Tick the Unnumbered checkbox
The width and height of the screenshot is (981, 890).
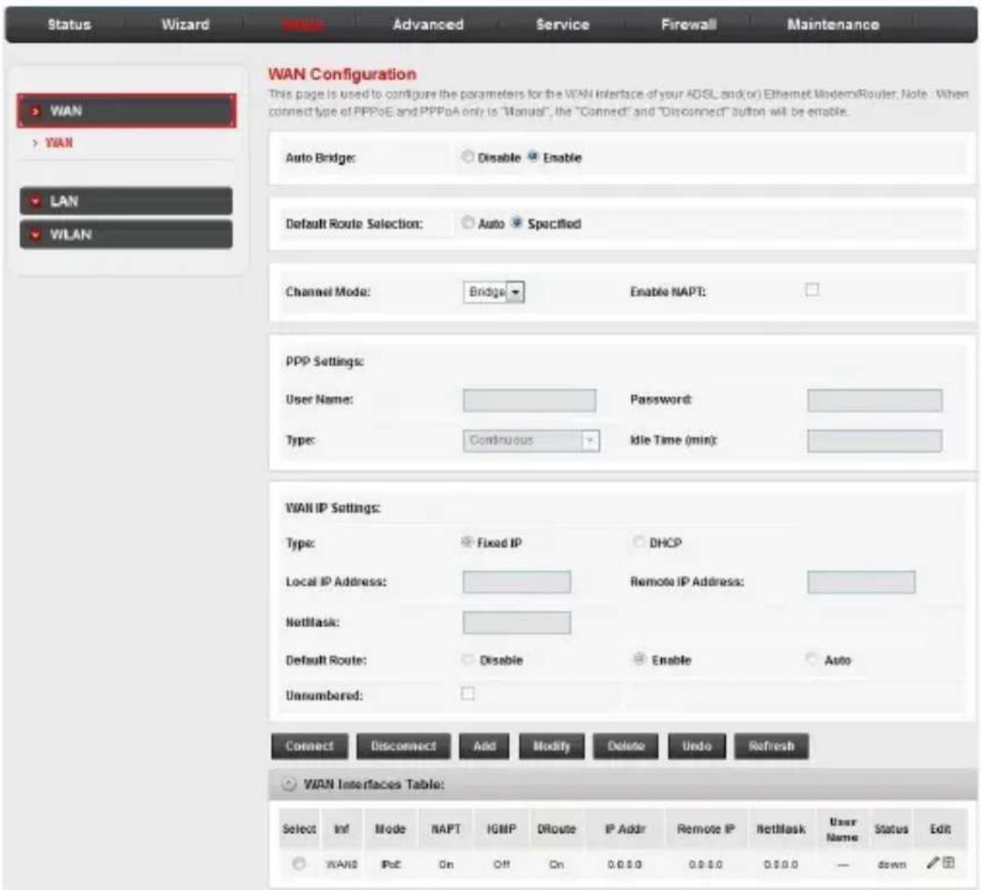468,694
